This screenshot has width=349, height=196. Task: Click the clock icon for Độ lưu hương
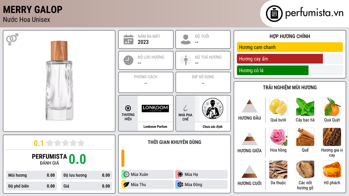click(x=128, y=60)
